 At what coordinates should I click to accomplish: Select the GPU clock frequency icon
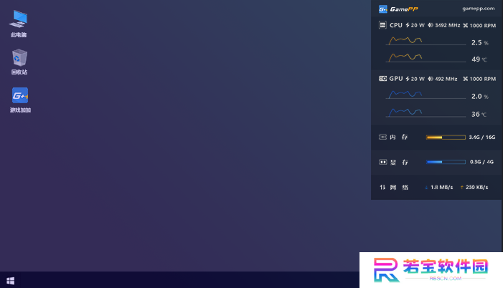pos(431,79)
